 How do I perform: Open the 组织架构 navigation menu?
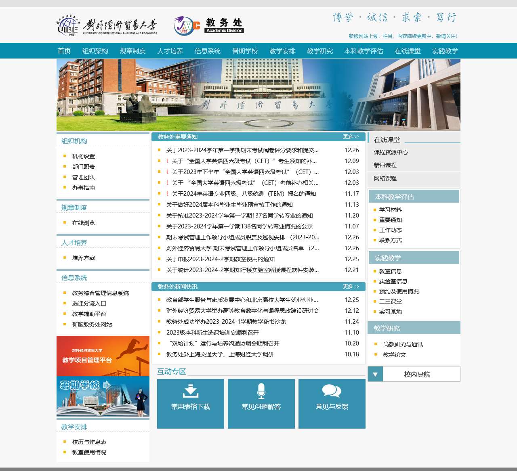point(95,51)
